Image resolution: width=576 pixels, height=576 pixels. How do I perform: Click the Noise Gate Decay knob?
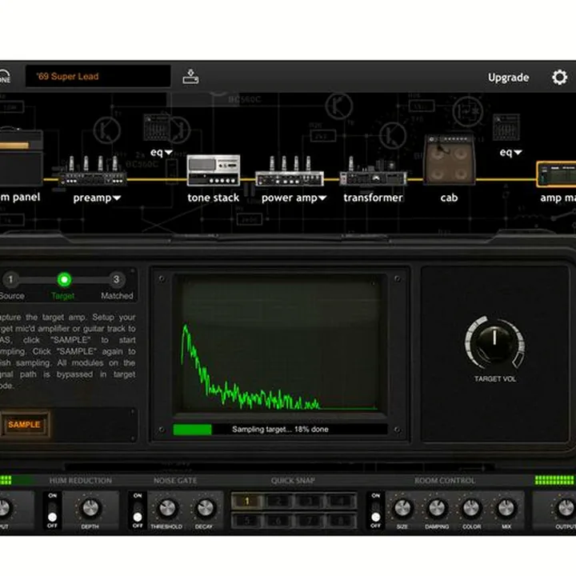coord(205,509)
